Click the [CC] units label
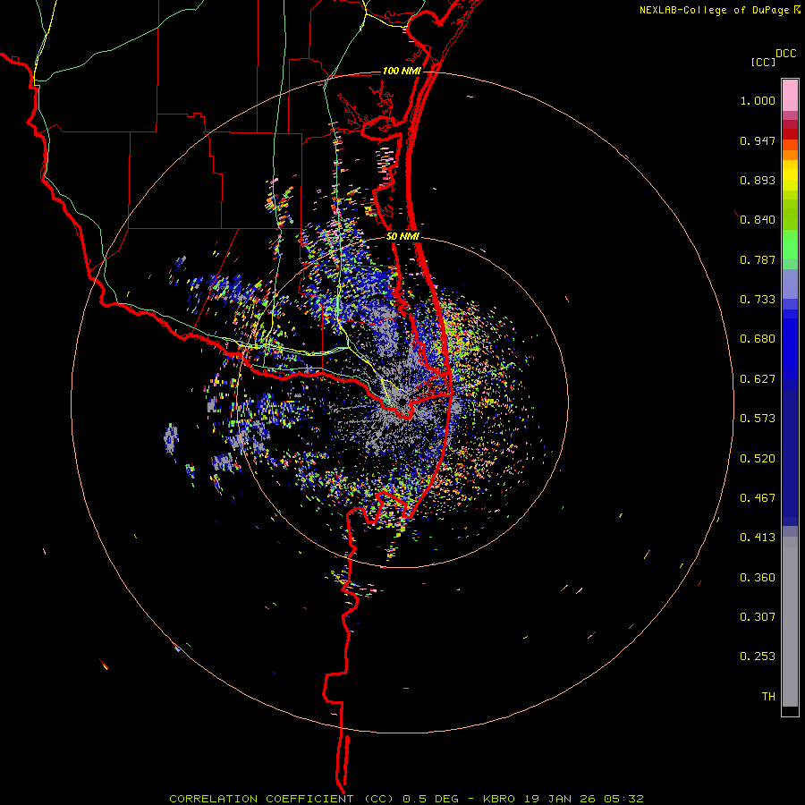Image resolution: width=805 pixels, height=805 pixels. pyautogui.click(x=763, y=62)
